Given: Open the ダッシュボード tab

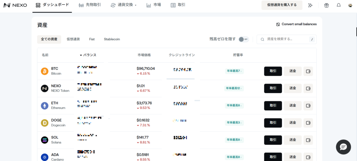Looking at the screenshot, I should pos(52,5).
